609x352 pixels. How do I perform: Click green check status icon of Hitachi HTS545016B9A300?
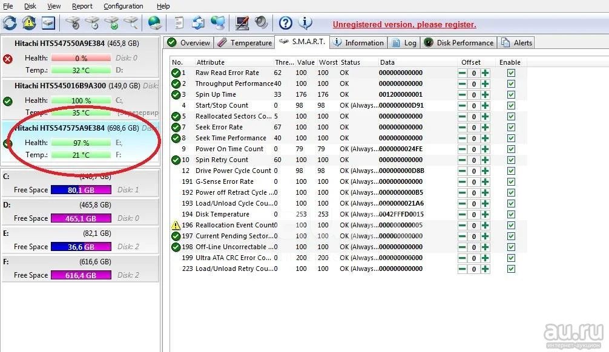(x=8, y=101)
